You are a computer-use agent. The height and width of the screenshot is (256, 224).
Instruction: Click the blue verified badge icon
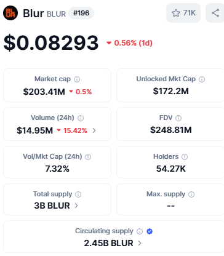pyautogui.click(x=150, y=231)
